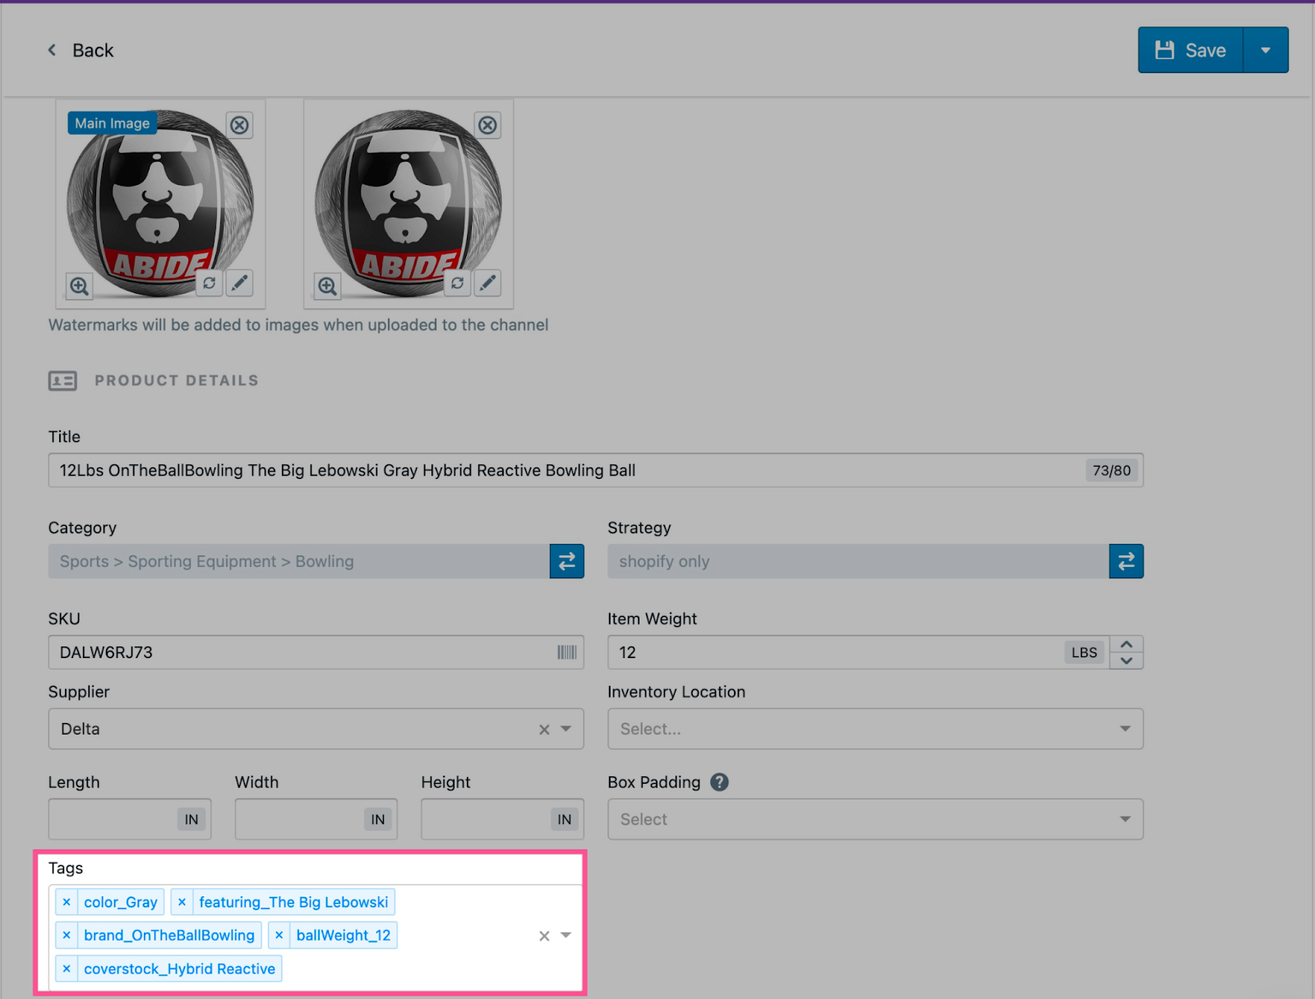Focus the Width input field
1315x999 pixels.
[316, 819]
